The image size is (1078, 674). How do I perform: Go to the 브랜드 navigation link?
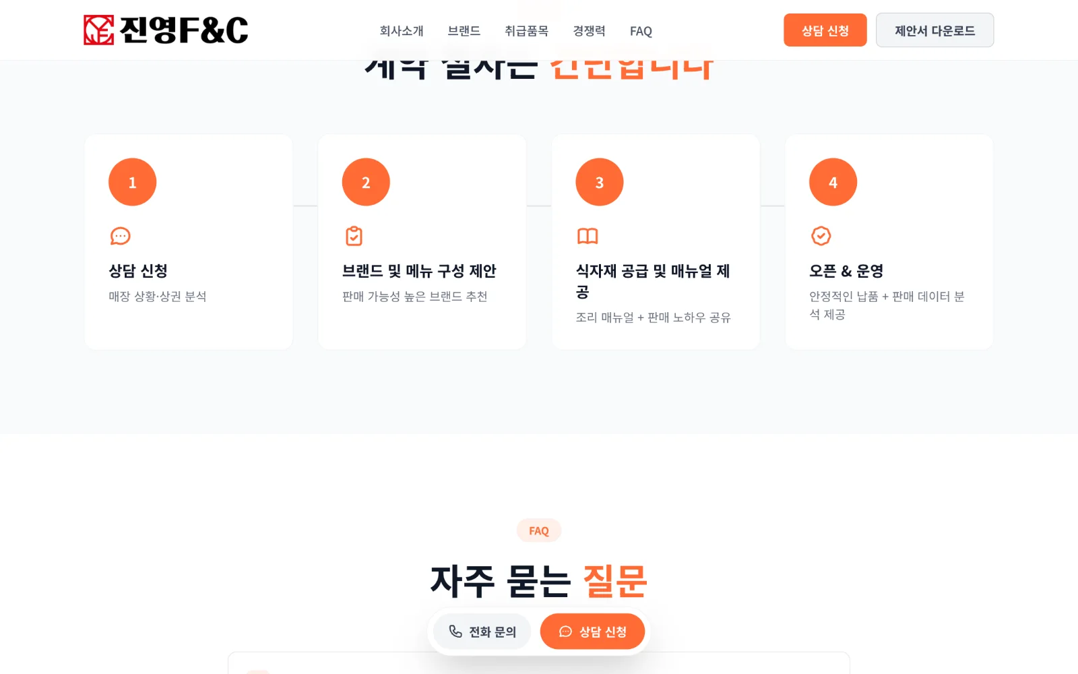point(464,31)
